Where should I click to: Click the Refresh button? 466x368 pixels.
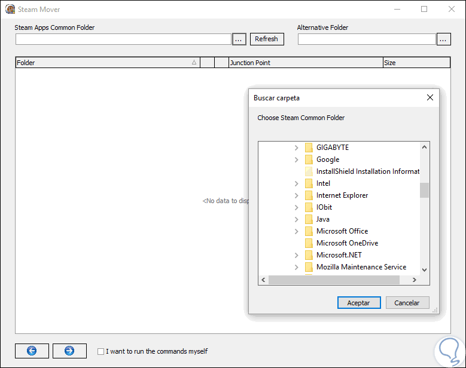(x=267, y=39)
